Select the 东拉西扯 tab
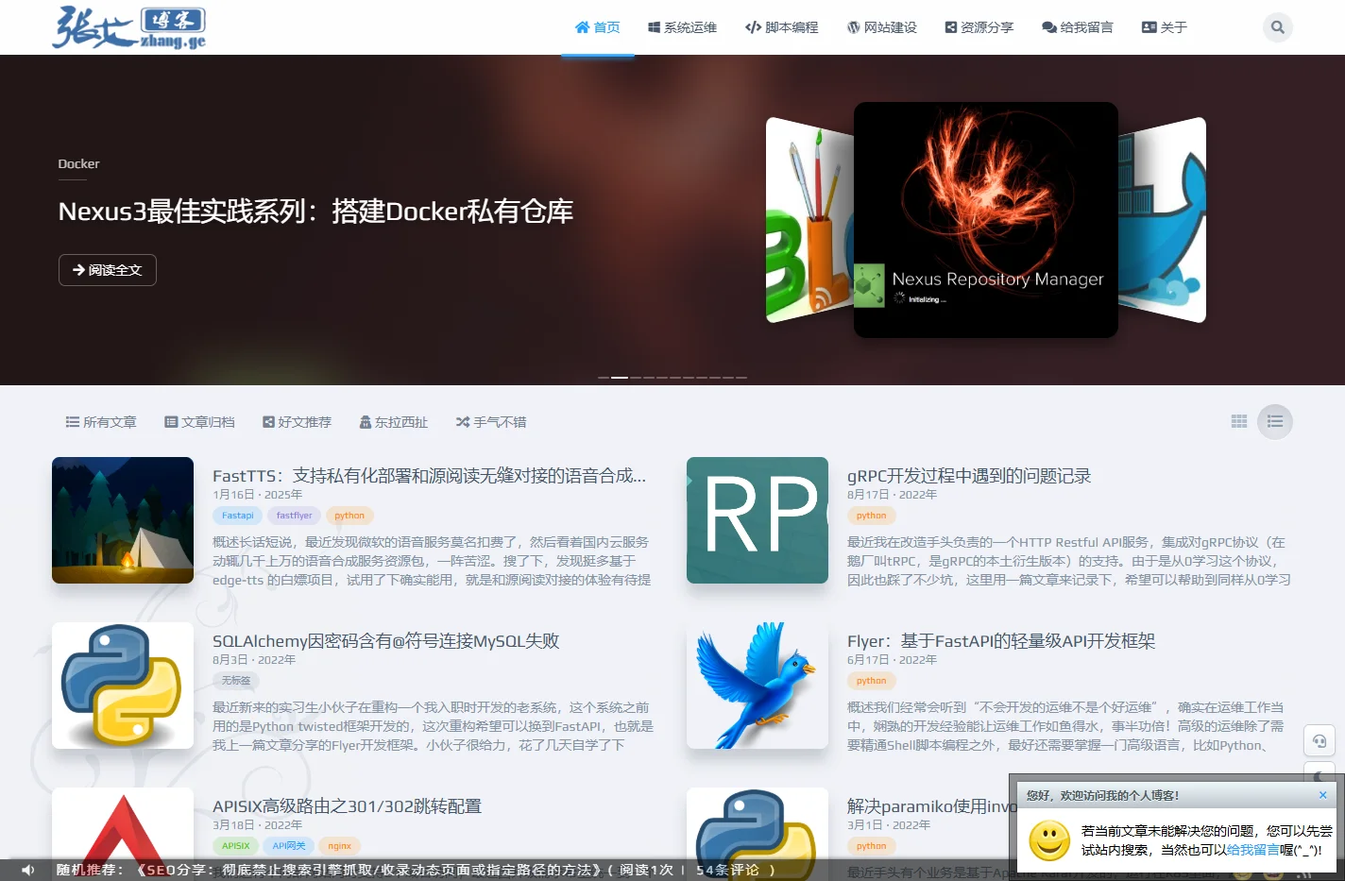Screen dimensions: 1345x881 click(394, 422)
